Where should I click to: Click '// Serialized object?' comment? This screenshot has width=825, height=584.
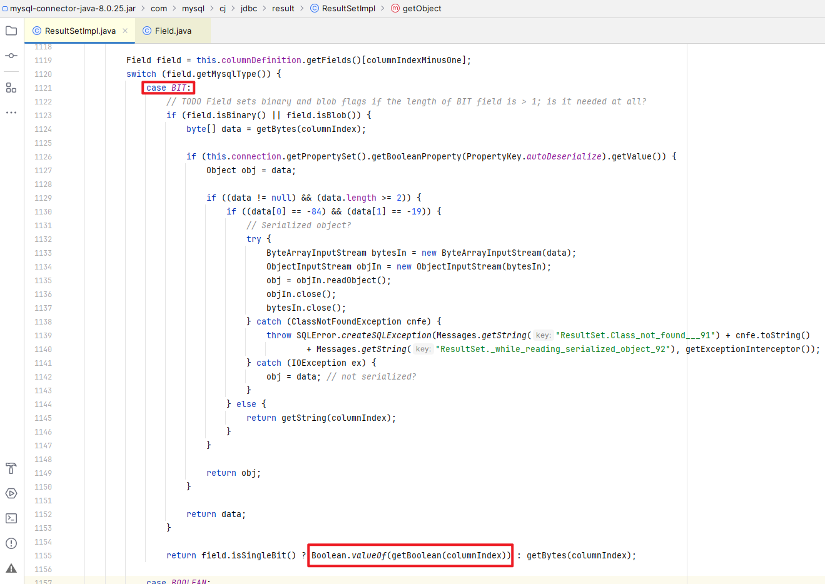(x=299, y=226)
